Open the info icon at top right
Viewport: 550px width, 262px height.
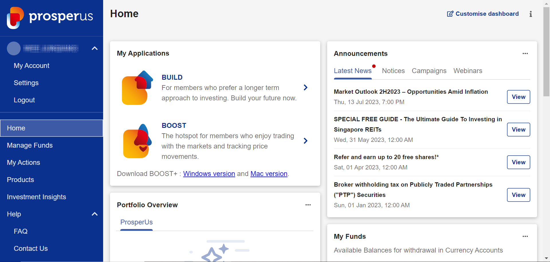tap(531, 14)
